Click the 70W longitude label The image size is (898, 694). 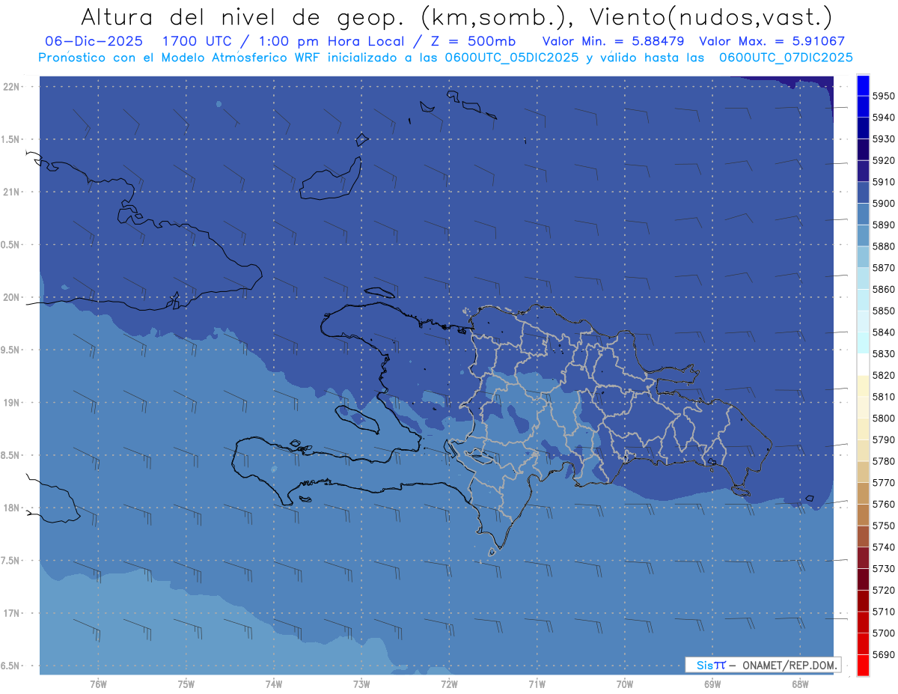coord(625,684)
